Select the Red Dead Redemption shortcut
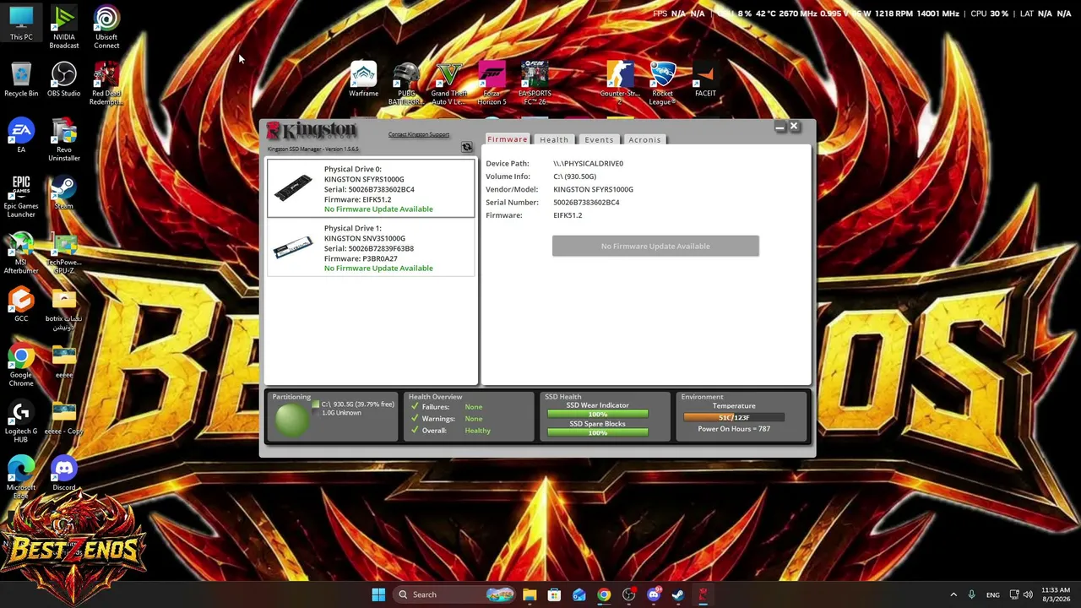This screenshot has height=608, width=1081. (106, 84)
